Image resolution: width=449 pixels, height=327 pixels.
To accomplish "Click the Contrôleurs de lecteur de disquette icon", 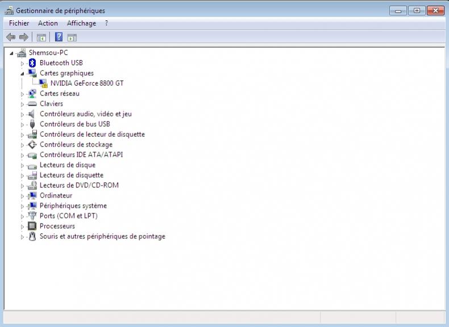I will pyautogui.click(x=32, y=135).
